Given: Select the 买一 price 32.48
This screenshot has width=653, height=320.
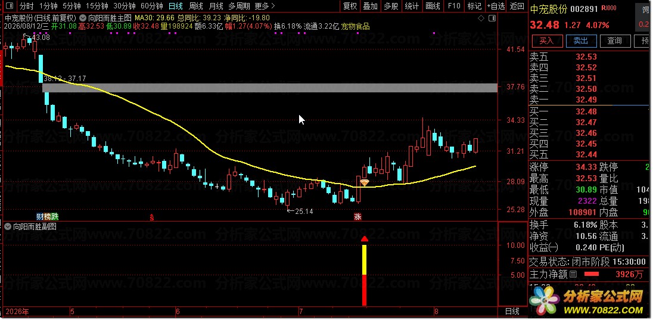Looking at the screenshot, I should (586, 111).
